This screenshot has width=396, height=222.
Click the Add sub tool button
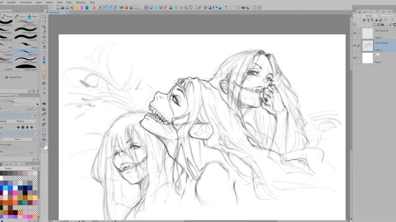[x=13, y=77]
